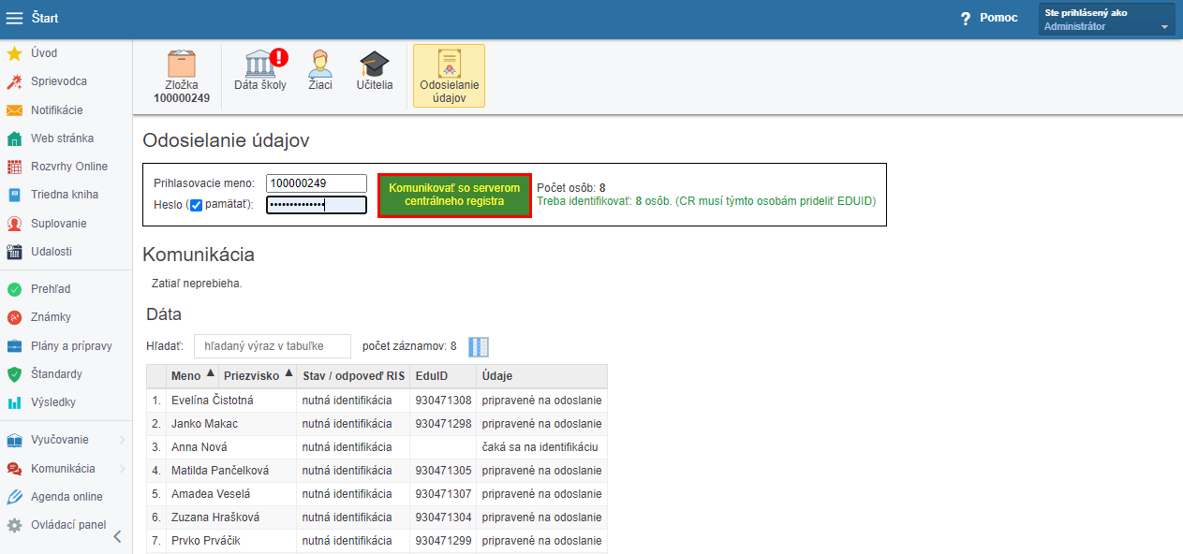Go to Rozvrhy Online in the sidebar
This screenshot has height=554, width=1183.
point(68,167)
